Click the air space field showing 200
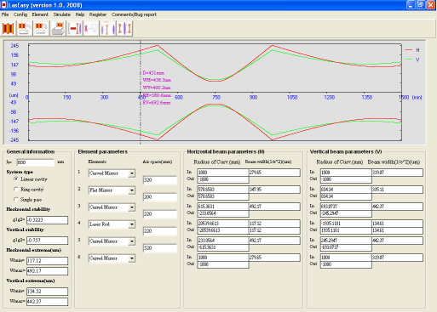437x312 pixels. [160, 197]
